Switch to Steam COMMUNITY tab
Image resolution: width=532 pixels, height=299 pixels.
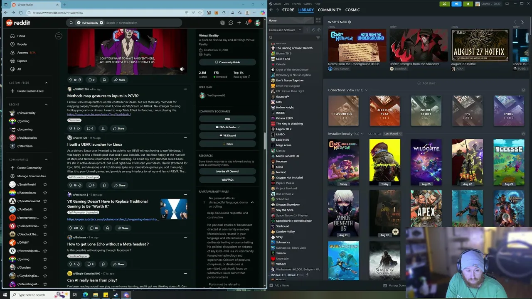point(330,10)
